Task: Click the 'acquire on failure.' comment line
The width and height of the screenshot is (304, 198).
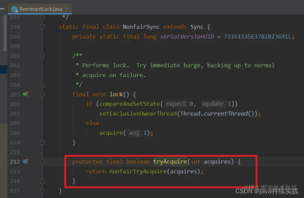Action: 111,75
